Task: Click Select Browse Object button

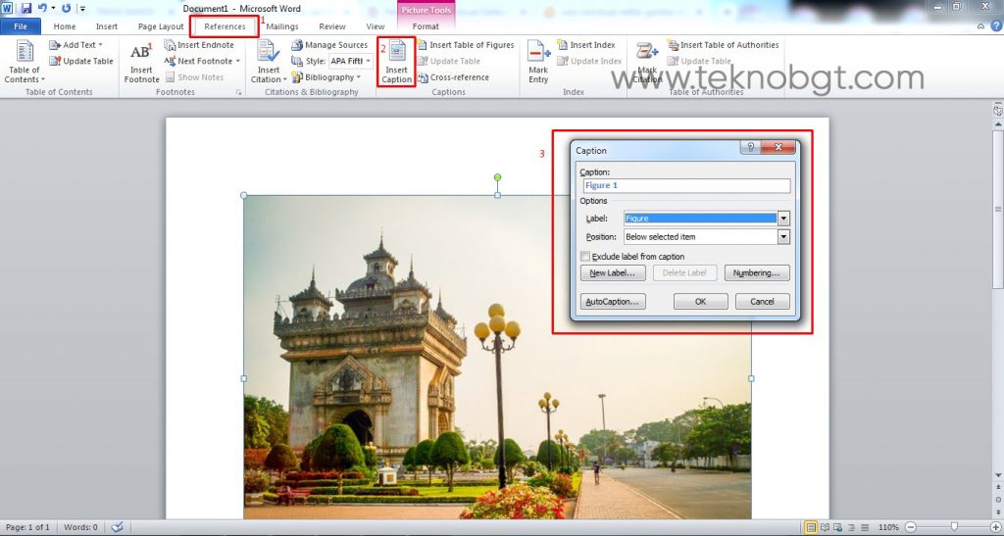Action: point(997,500)
